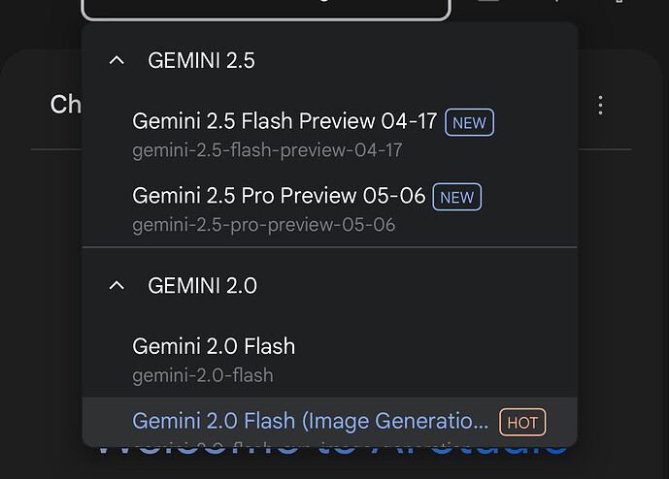The height and width of the screenshot is (479, 669).
Task: Click the HOT badge on Image Generation
Action: 522,423
